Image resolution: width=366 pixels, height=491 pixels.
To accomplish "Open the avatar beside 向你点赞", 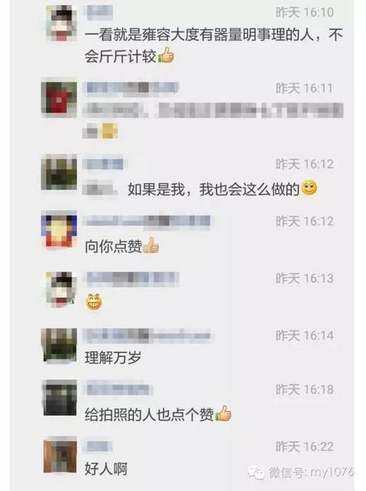I will pyautogui.click(x=59, y=230).
